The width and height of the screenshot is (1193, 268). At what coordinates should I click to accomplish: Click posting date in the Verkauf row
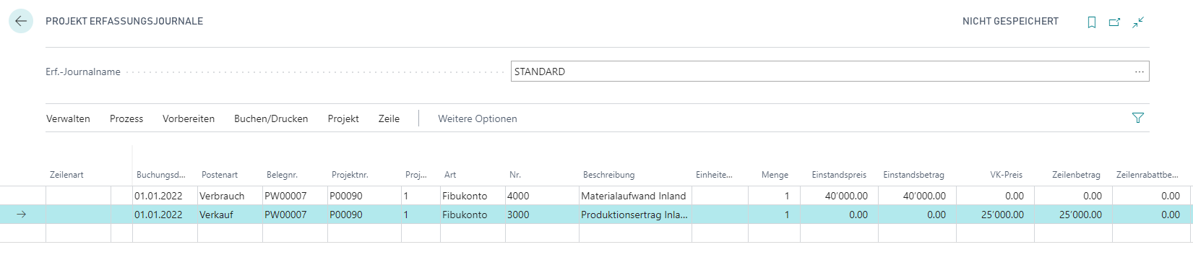click(x=165, y=215)
